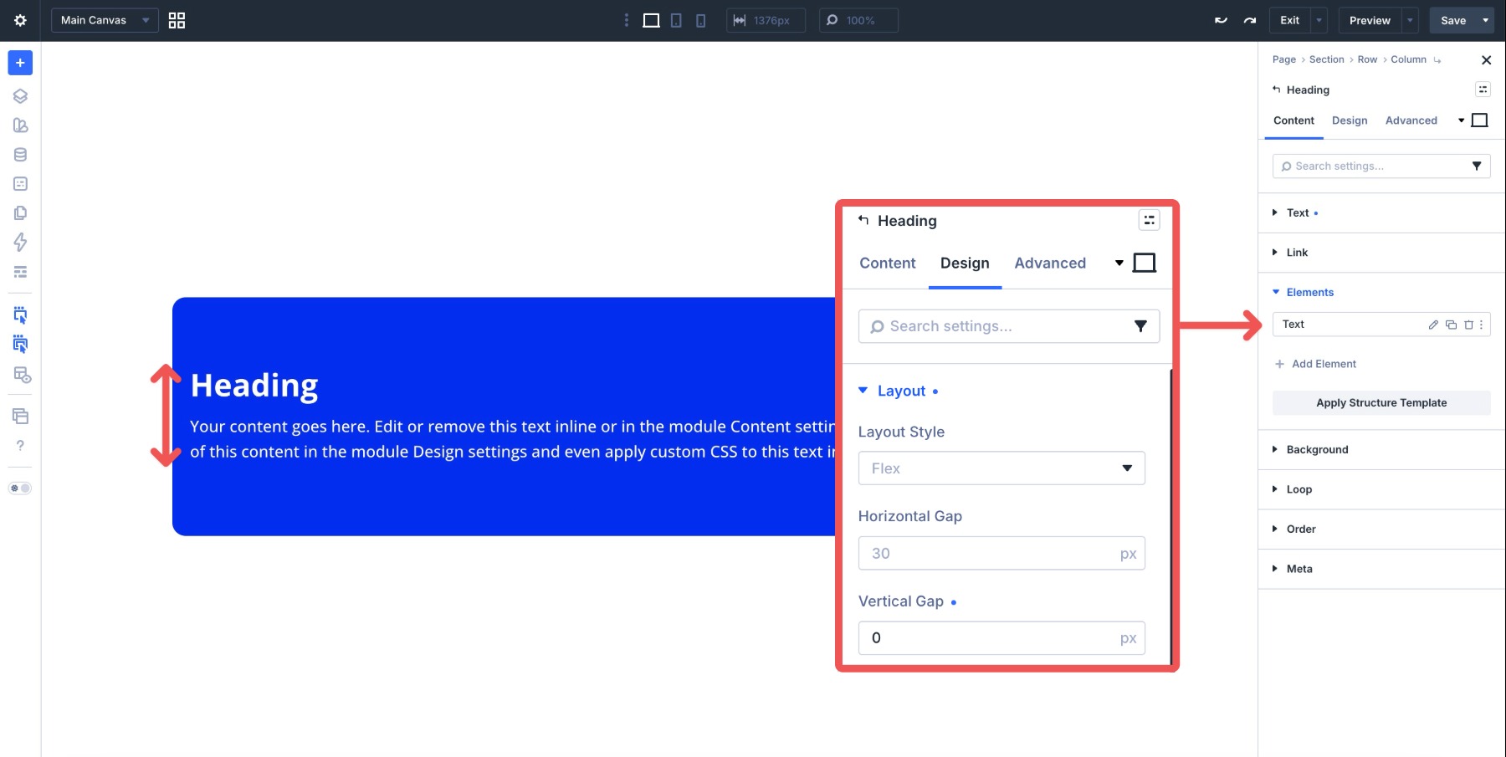Open more options for Text element
1506x757 pixels.
click(1481, 325)
